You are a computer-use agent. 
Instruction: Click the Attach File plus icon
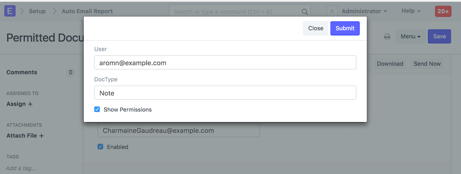pos(41,136)
